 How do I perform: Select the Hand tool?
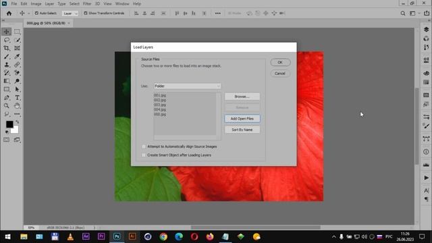[17, 106]
